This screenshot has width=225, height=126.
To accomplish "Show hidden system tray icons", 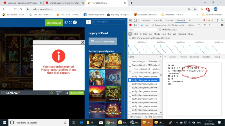I will (x=177, y=123).
